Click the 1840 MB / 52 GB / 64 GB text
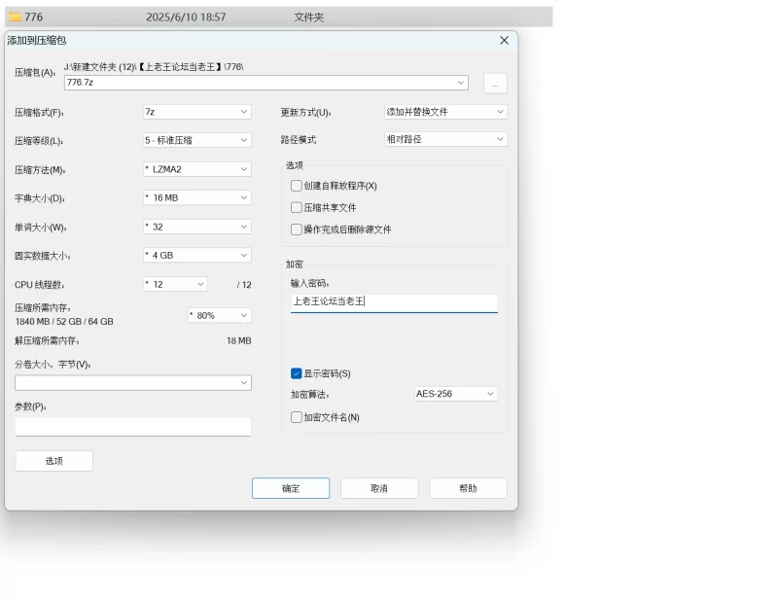 64,322
